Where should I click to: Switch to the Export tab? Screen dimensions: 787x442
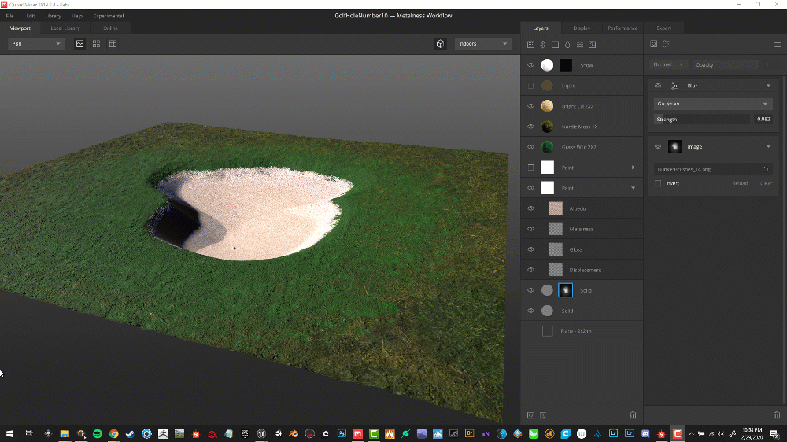(663, 28)
